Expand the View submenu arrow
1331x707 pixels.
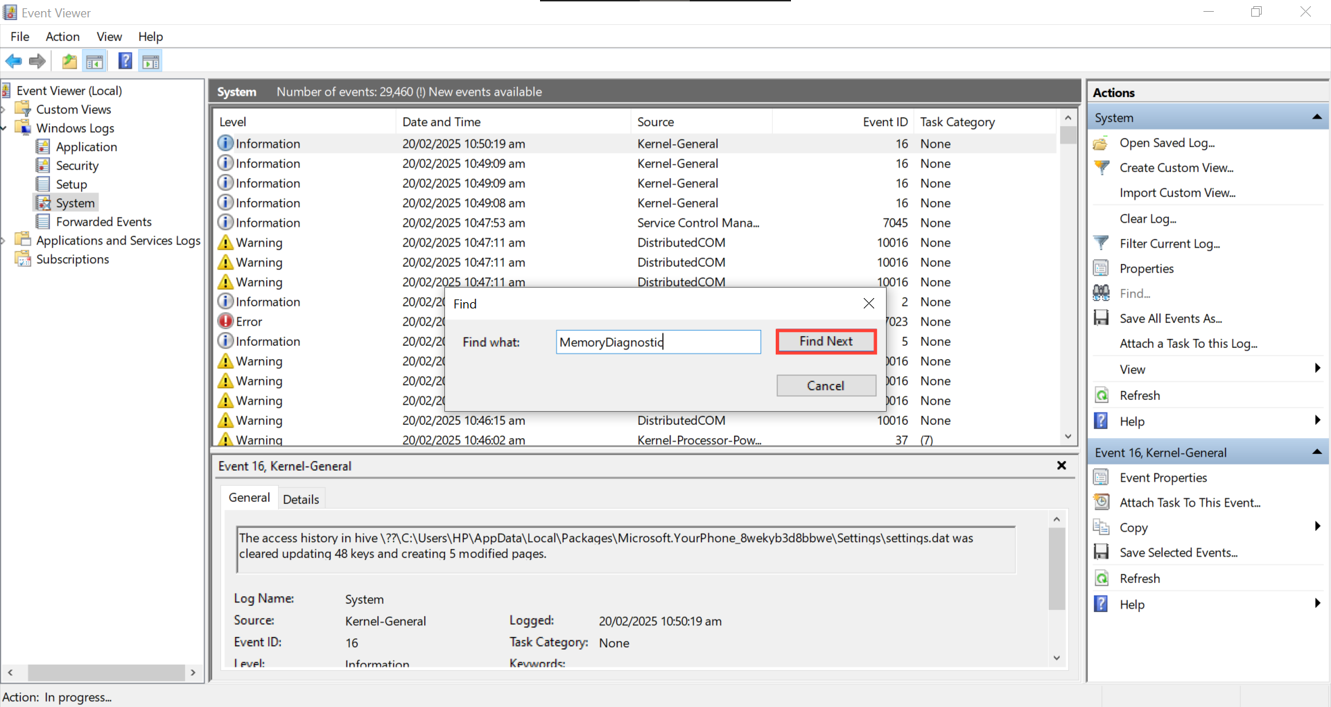click(1317, 369)
